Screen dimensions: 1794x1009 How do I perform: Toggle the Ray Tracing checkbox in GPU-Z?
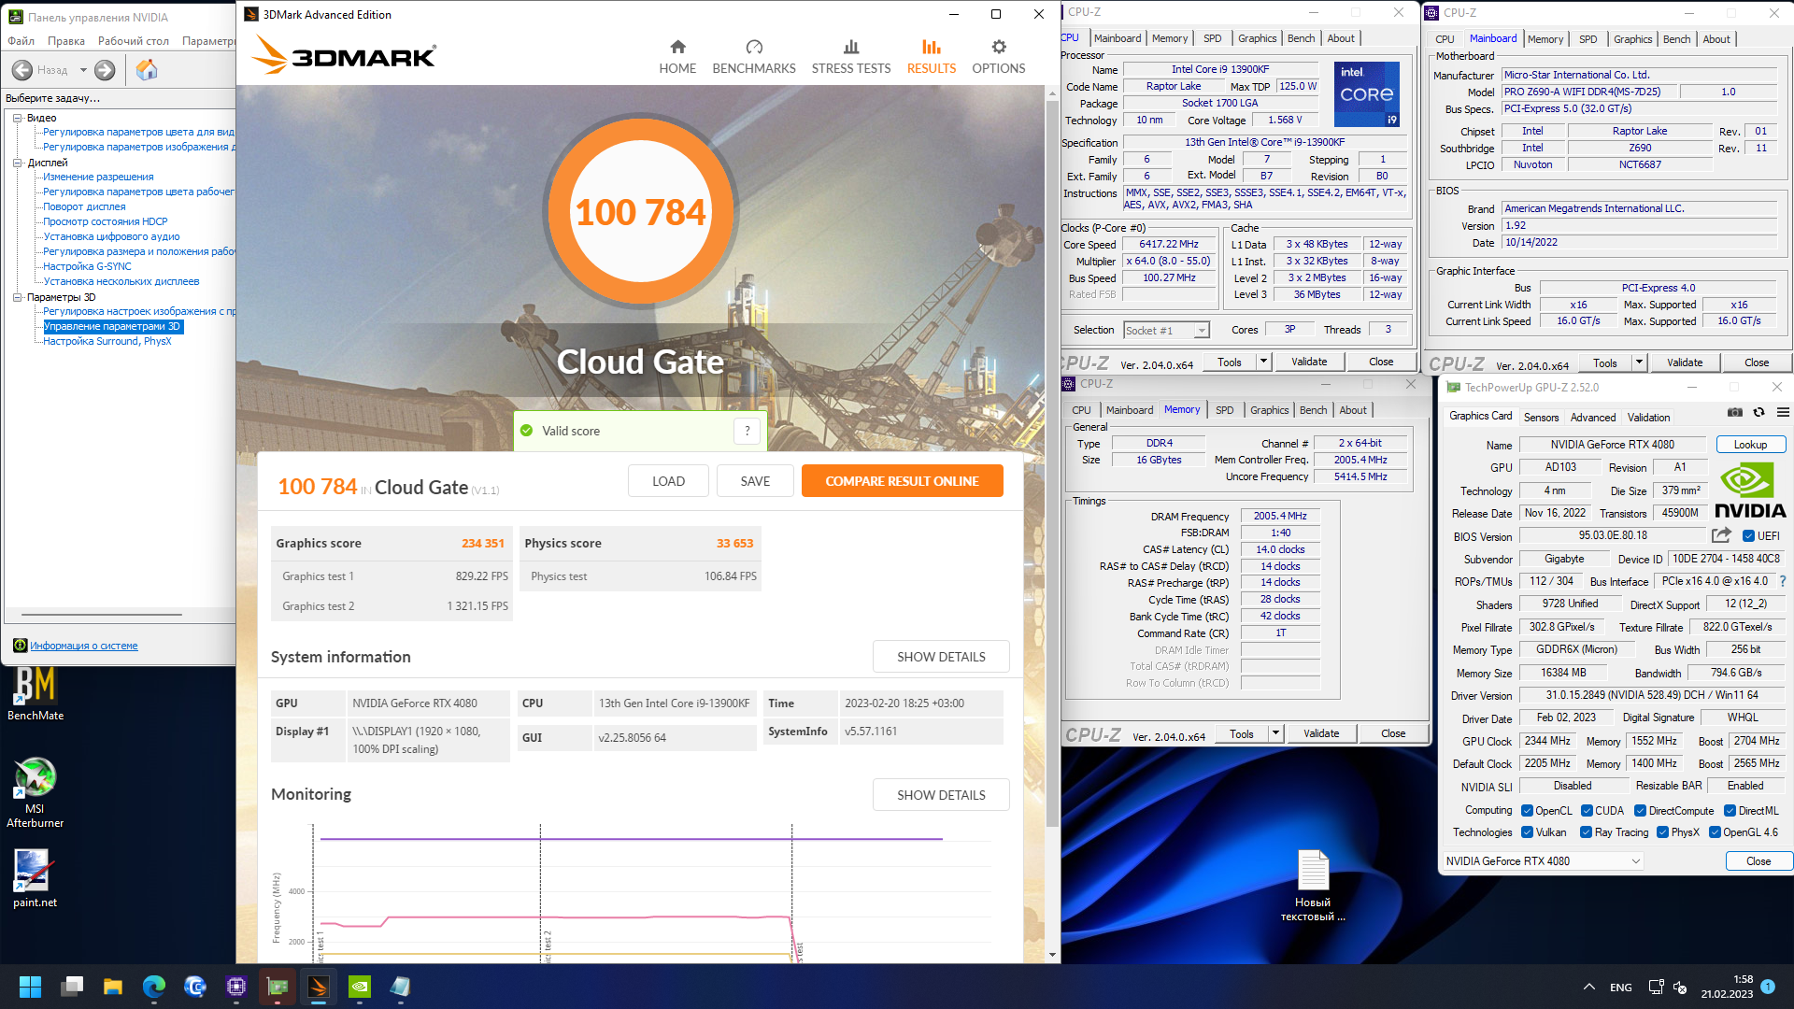click(x=1586, y=832)
